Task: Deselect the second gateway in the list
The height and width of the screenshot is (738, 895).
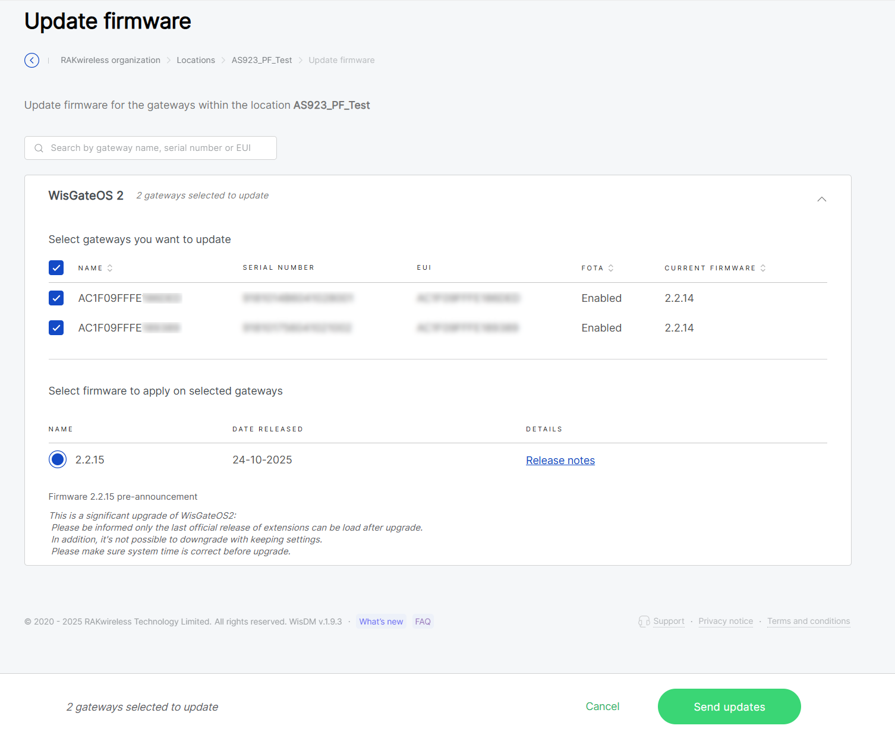Action: coord(56,327)
